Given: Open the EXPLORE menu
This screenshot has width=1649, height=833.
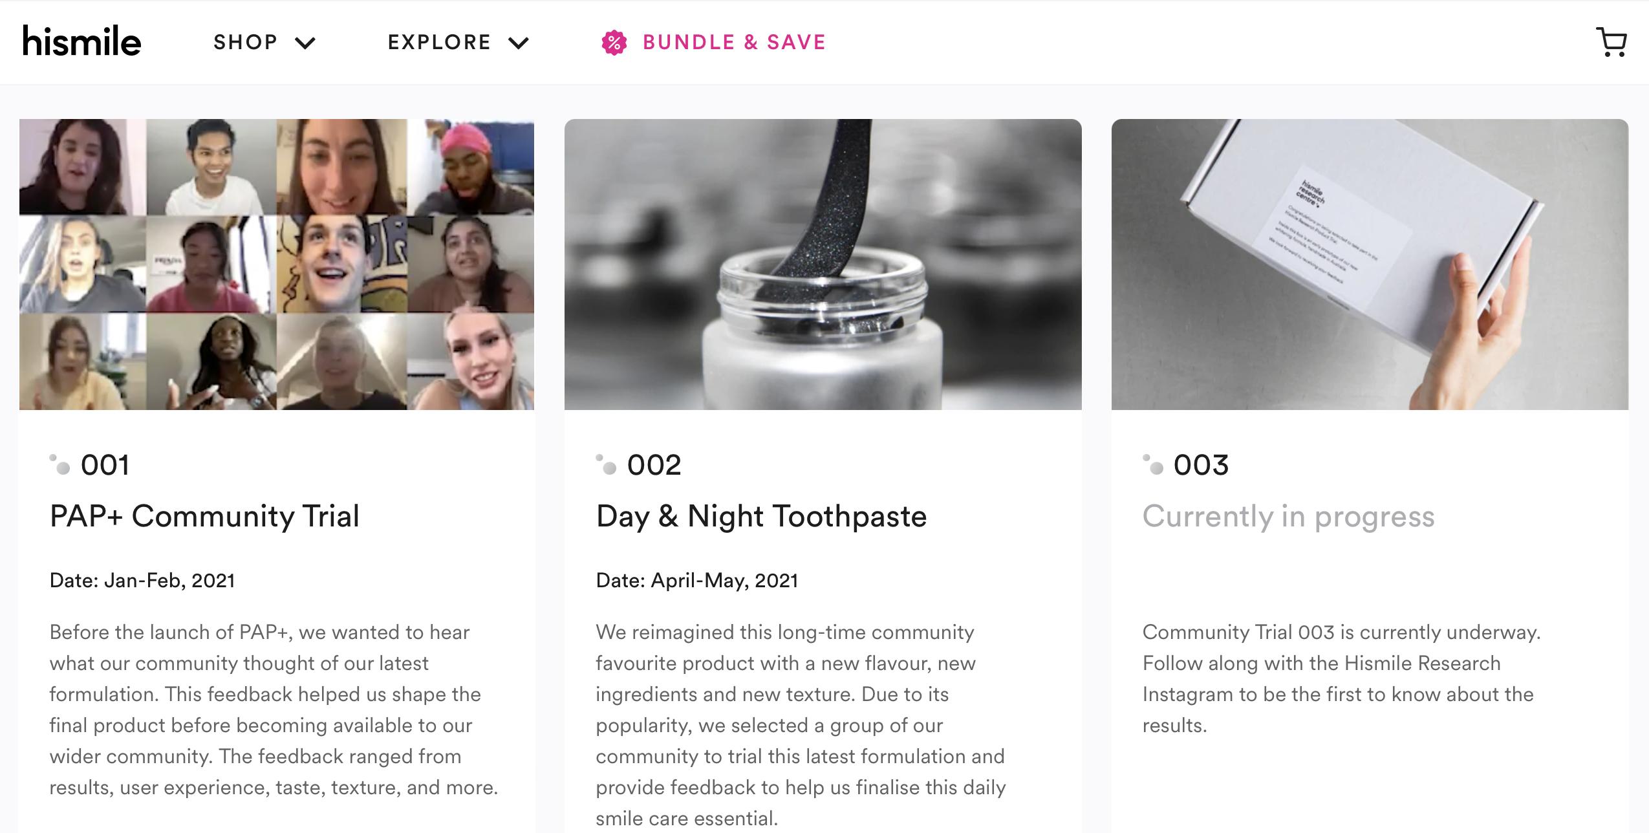Looking at the screenshot, I should (440, 43).
